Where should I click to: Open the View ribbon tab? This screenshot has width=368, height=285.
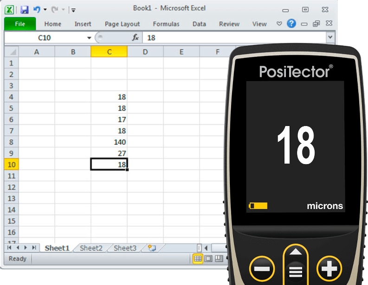(259, 24)
